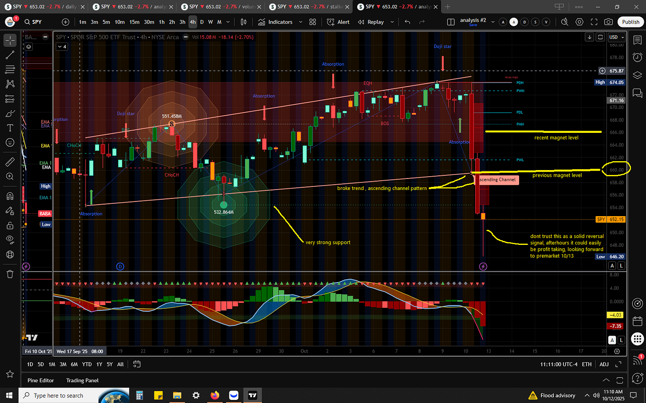Click the Publish button
Viewport: 646px width, 403px height.
[630, 22]
